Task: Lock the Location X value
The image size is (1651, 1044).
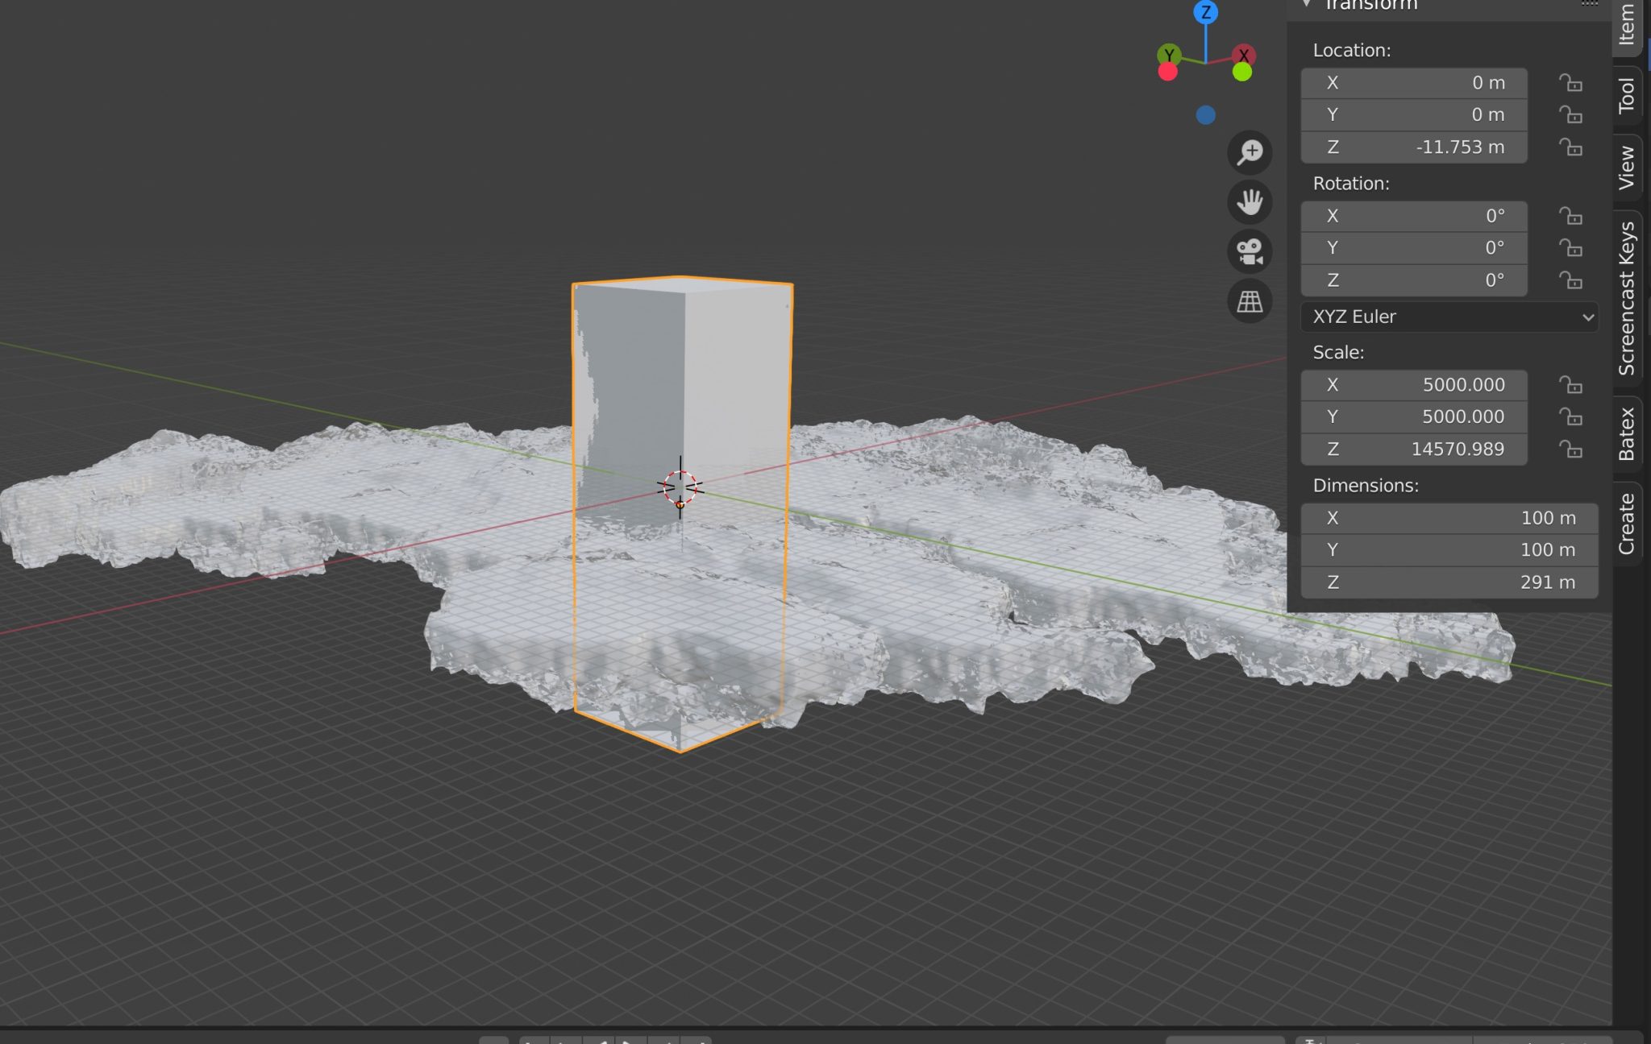Action: coord(1571,82)
